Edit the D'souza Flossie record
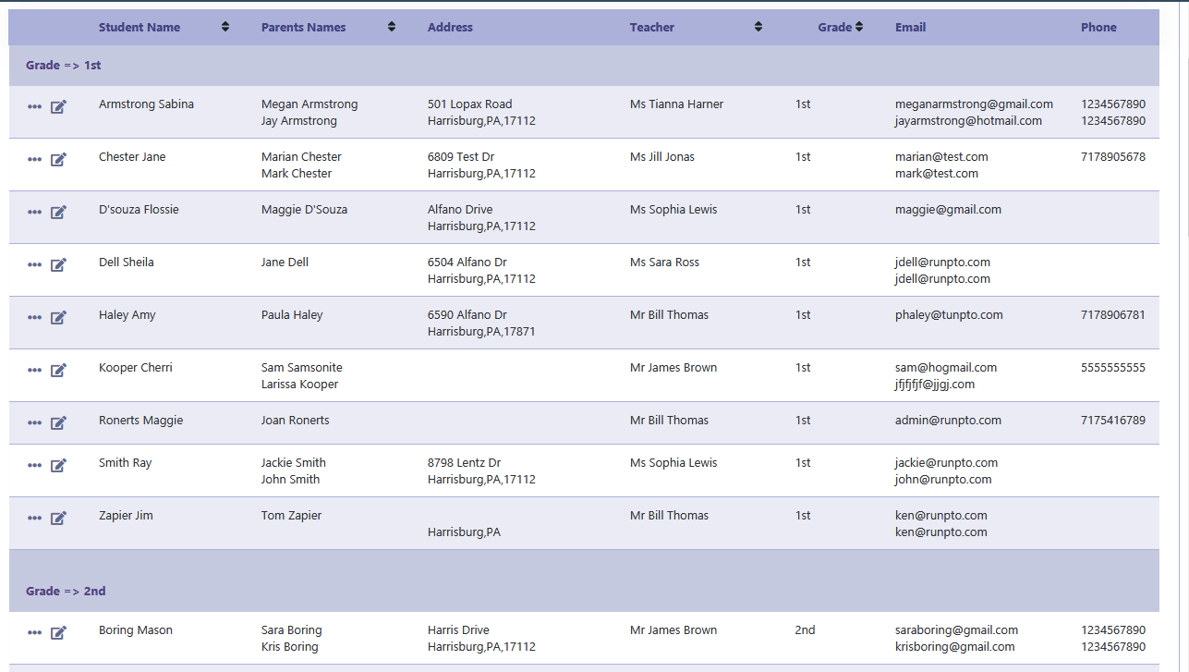Screen dimensions: 1189x672 (x=58, y=212)
